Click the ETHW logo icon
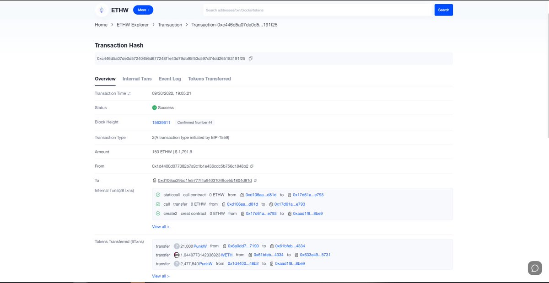Image resolution: width=549 pixels, height=283 pixels. [101, 10]
